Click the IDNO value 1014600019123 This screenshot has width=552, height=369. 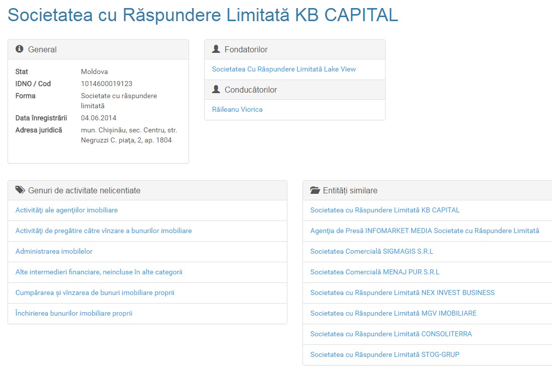pyautogui.click(x=107, y=84)
